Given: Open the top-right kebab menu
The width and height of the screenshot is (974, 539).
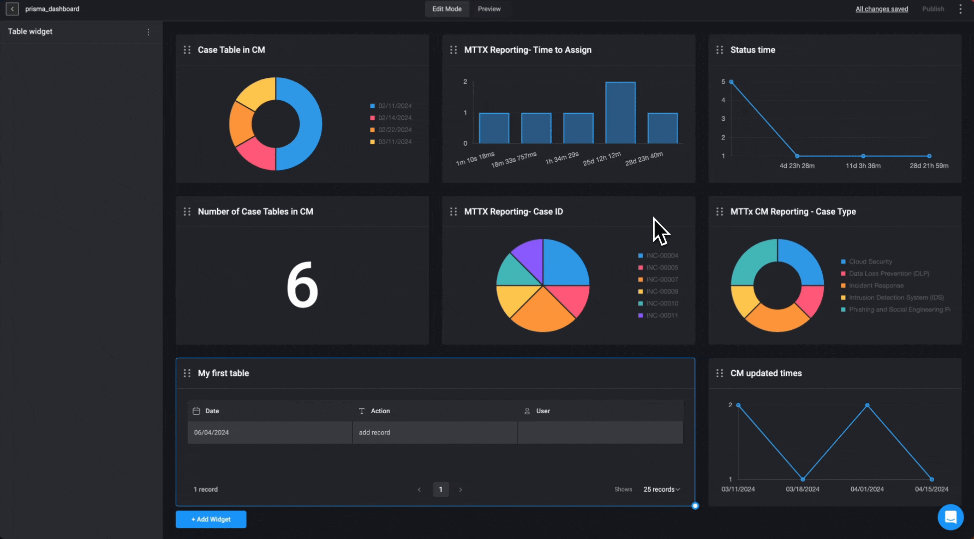Looking at the screenshot, I should [x=960, y=9].
